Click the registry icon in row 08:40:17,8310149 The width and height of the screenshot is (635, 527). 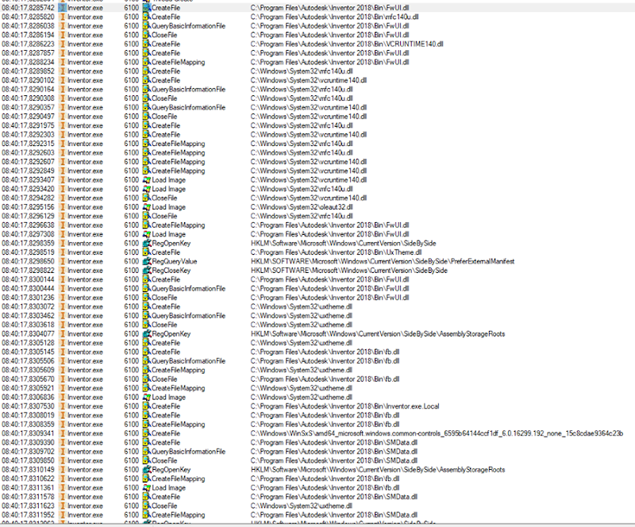pos(147,470)
